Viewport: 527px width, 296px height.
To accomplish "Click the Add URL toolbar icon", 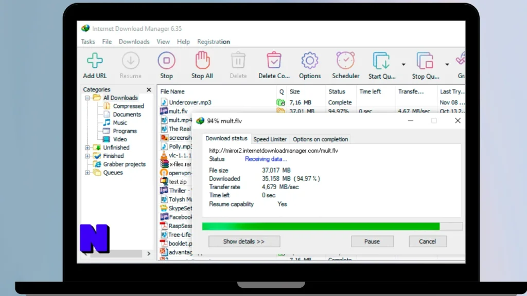I will coord(95,61).
